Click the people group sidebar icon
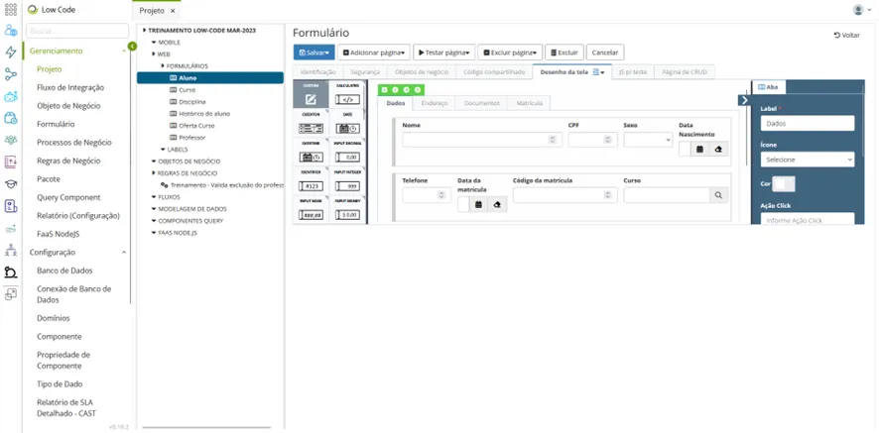This screenshot has height=433, width=879. pos(11,140)
